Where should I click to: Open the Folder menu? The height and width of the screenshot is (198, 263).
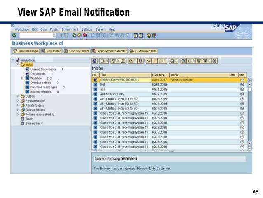54,29
